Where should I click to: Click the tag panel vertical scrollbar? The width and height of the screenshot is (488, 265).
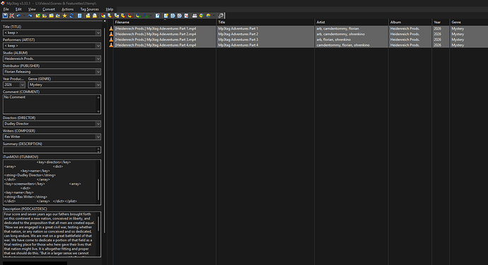pyautogui.click(x=104, y=130)
